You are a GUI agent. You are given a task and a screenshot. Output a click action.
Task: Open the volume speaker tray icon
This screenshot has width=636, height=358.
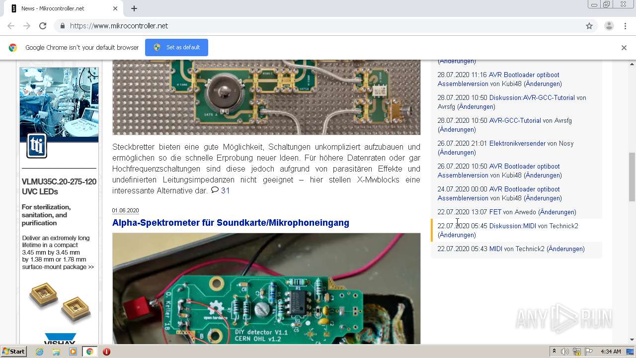tap(565, 352)
